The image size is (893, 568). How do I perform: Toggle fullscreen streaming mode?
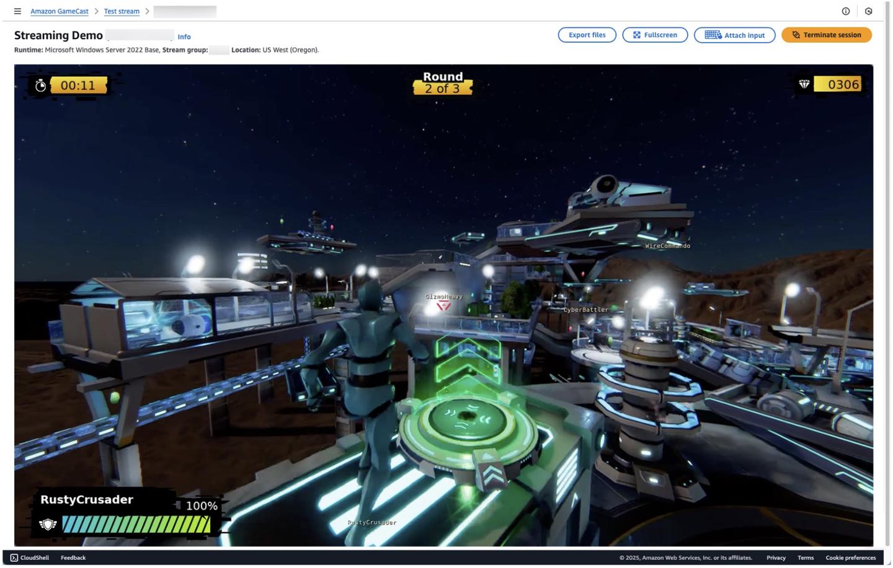(655, 35)
